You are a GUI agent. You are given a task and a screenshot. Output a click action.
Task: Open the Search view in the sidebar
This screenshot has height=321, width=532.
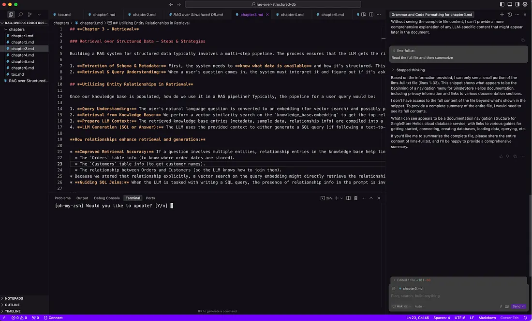(x=20, y=15)
